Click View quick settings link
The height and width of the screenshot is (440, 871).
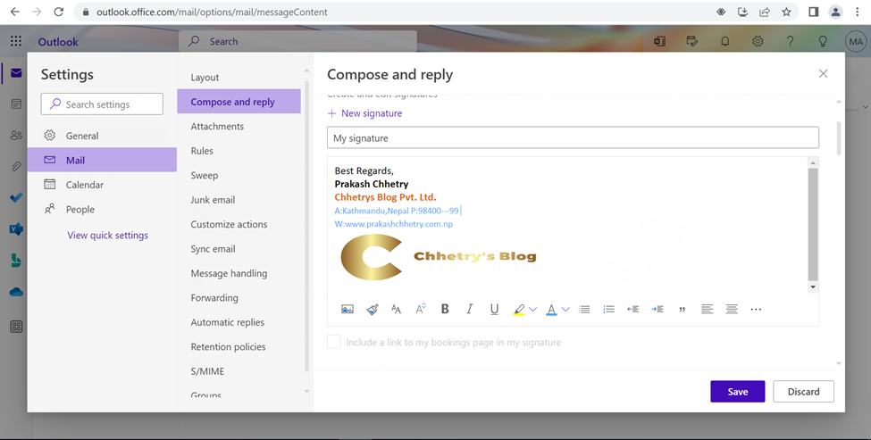[x=108, y=236]
